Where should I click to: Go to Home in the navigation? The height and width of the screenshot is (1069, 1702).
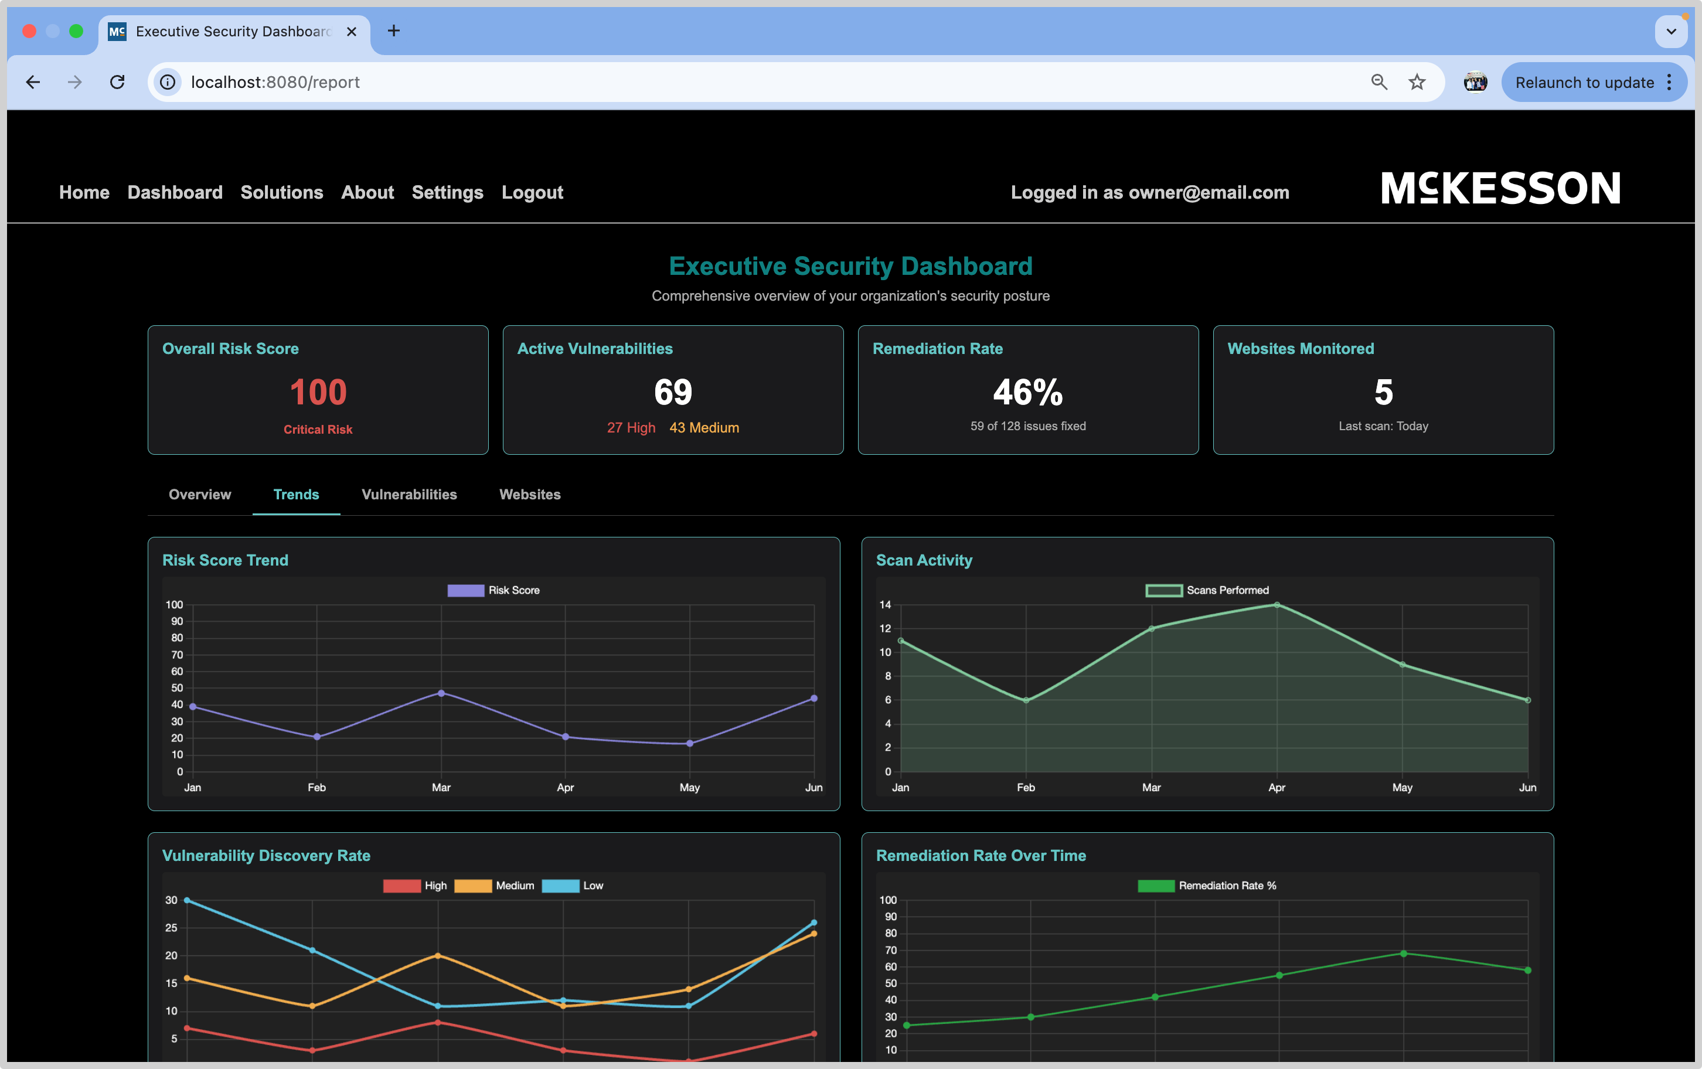coord(84,192)
